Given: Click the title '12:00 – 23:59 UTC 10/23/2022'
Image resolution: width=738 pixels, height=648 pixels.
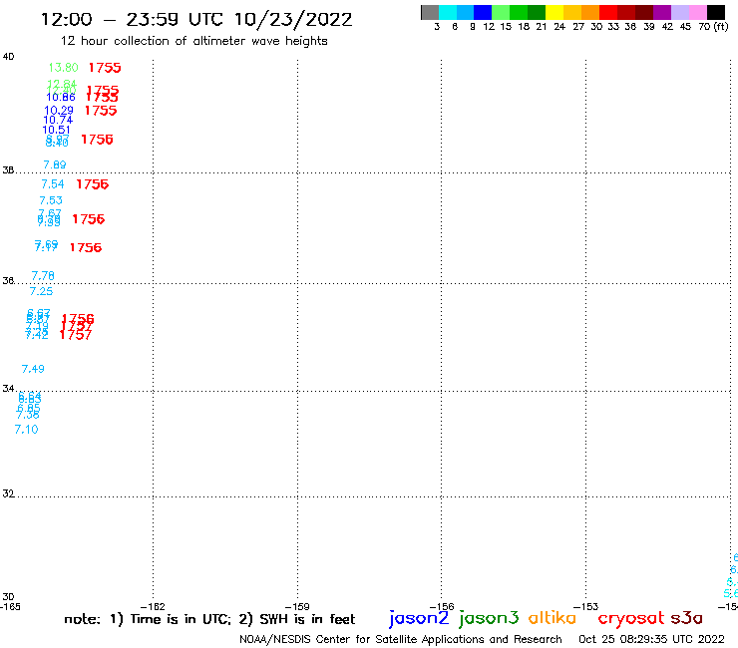Looking at the screenshot, I should [196, 19].
